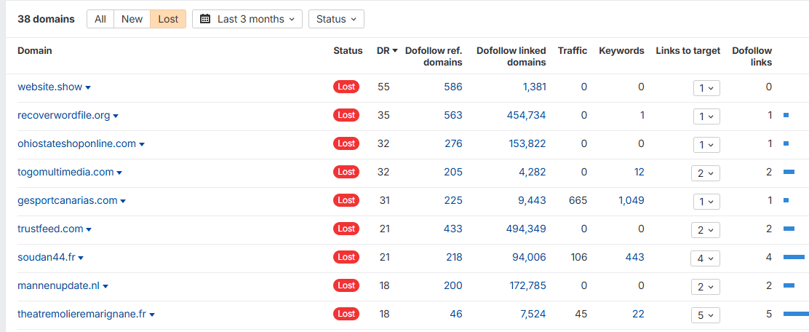Viewport: 809px width, 332px height.
Task: Expand links to target for theatremolieremarignane.fr
Action: [705, 315]
